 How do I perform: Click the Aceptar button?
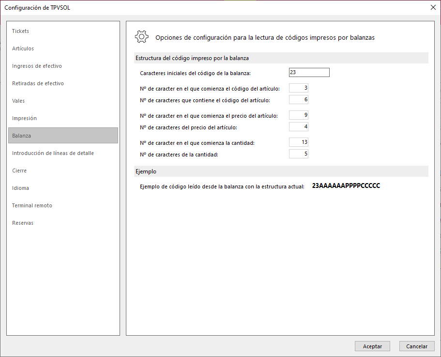coord(372,346)
